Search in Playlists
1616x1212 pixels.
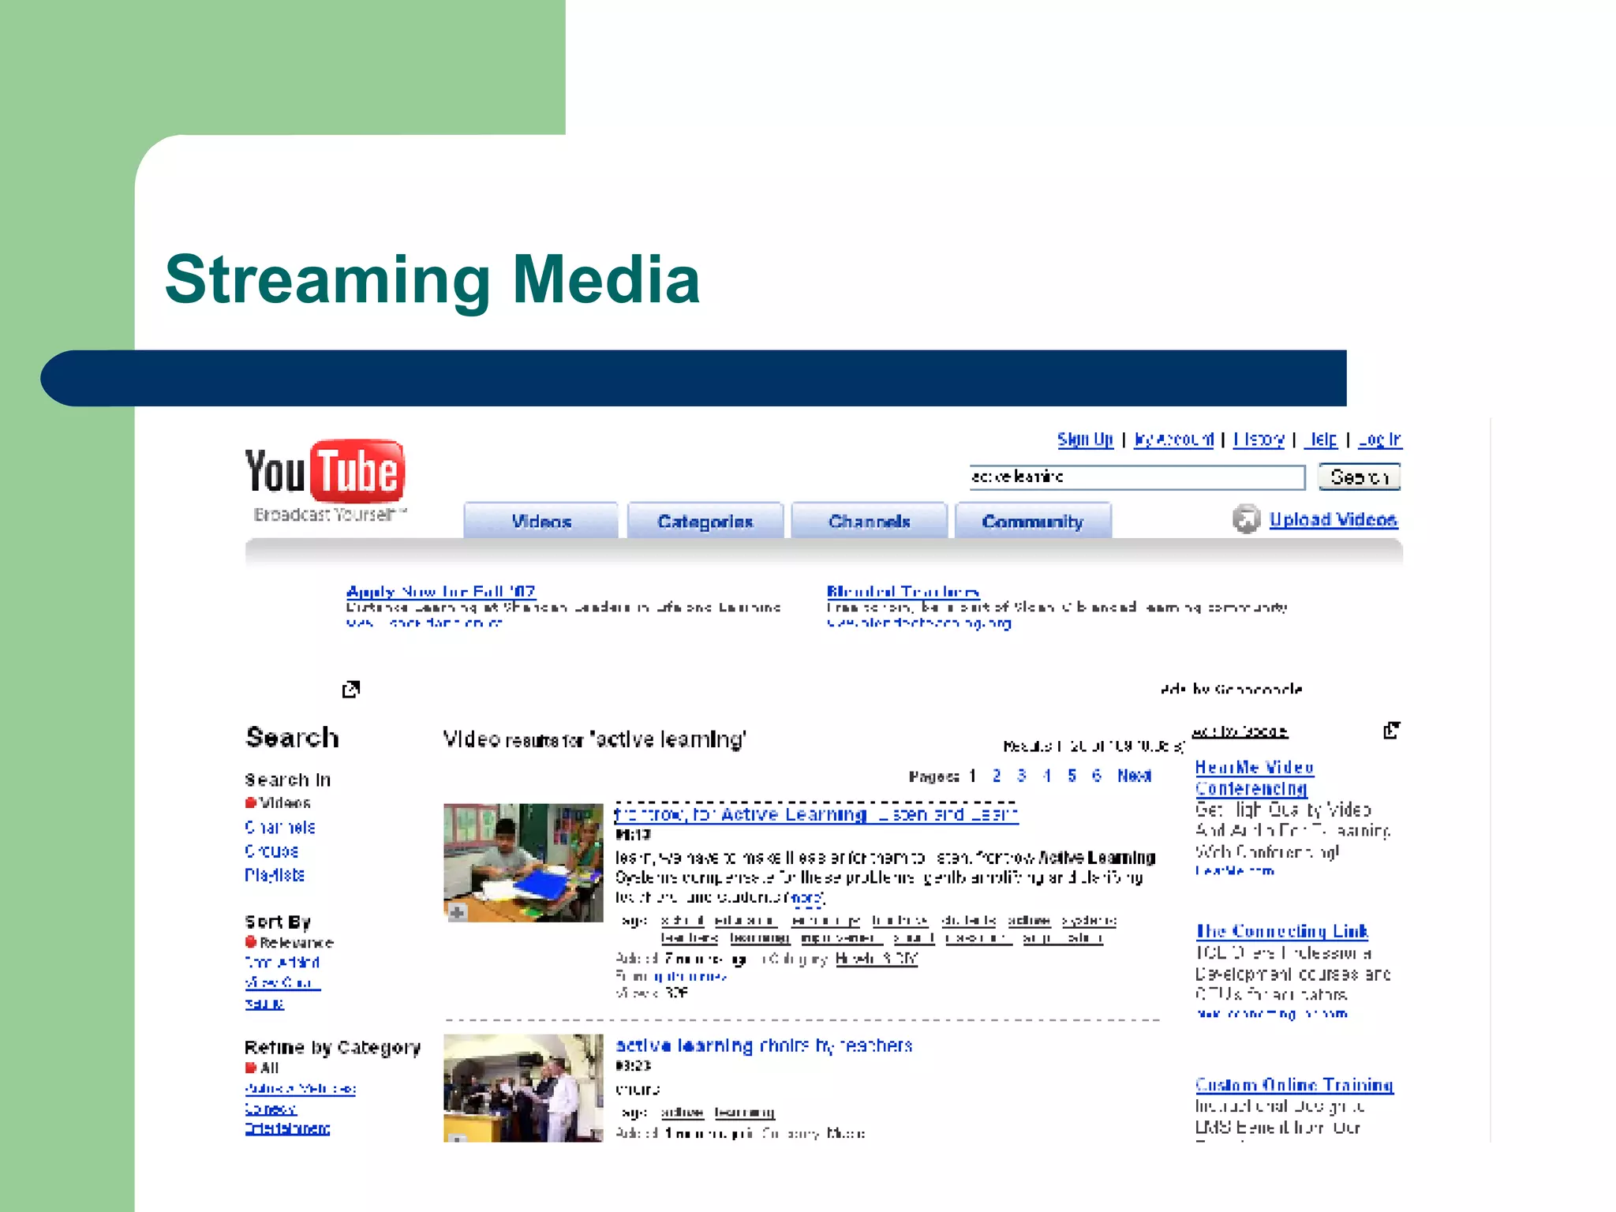click(x=275, y=874)
